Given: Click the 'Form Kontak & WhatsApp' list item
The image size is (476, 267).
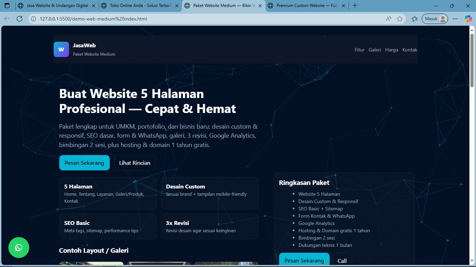Looking at the screenshot, I should (326, 215).
